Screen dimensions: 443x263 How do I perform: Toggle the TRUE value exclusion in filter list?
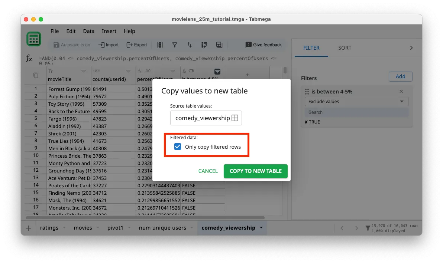pos(312,122)
